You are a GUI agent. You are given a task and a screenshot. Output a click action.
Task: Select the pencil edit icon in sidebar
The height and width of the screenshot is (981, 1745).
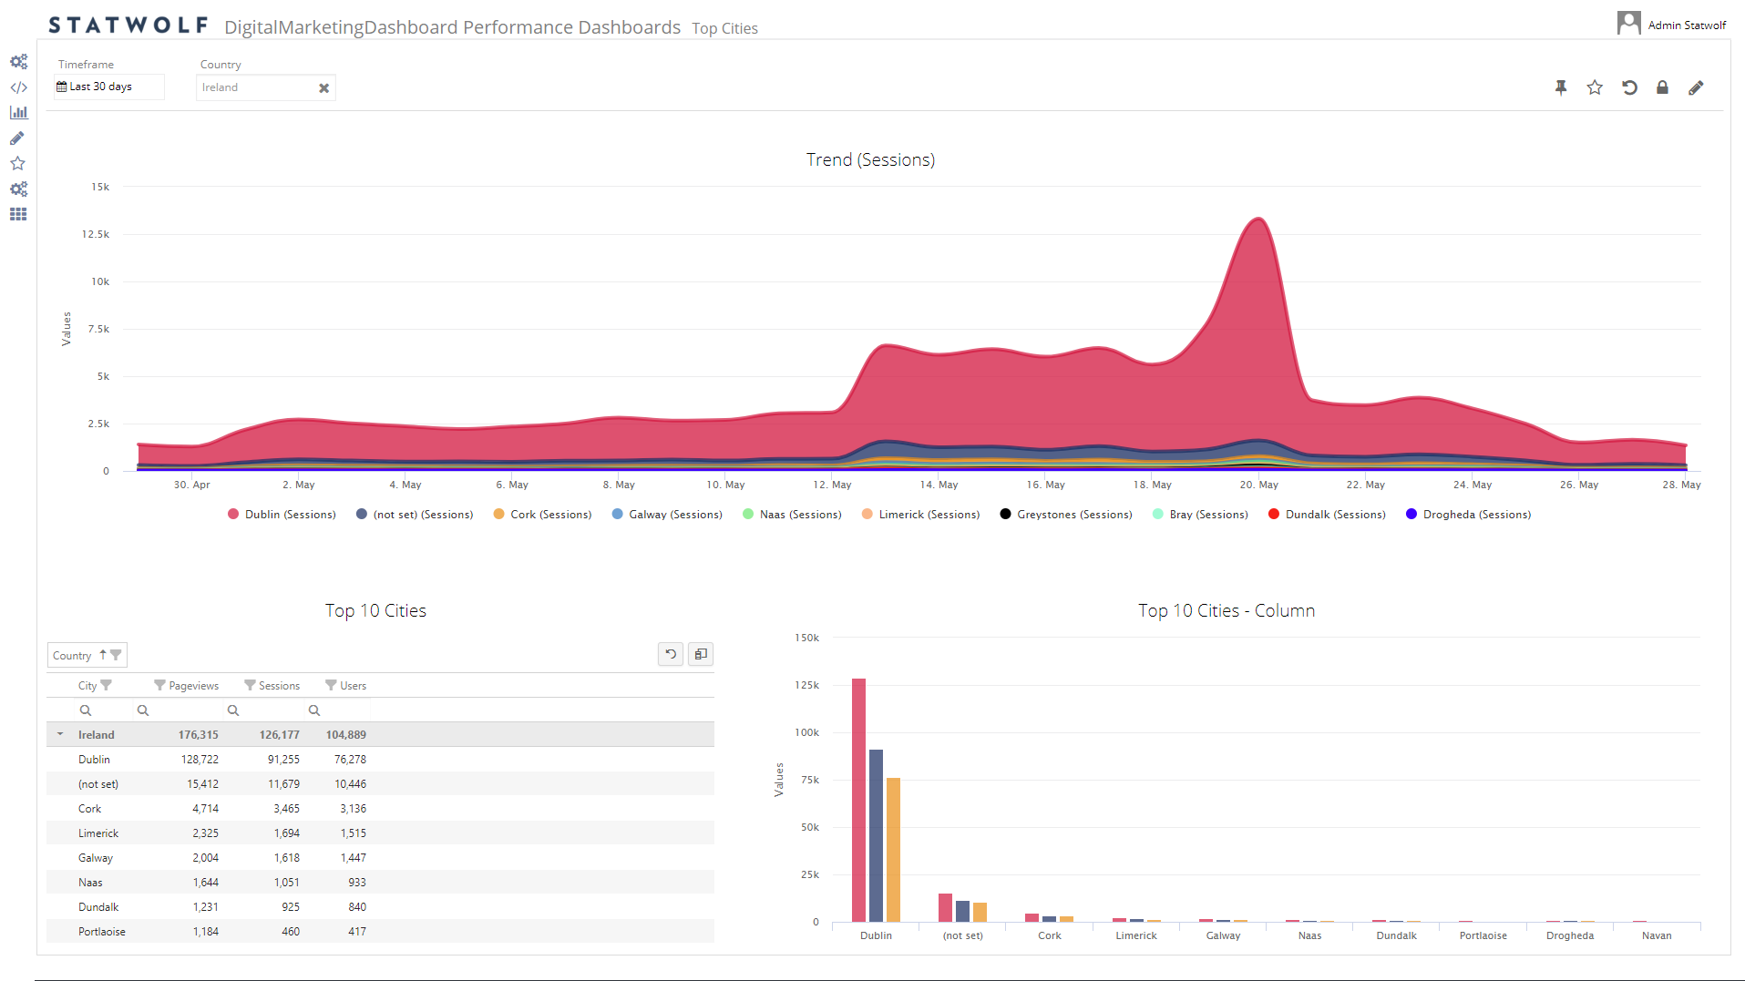(17, 138)
